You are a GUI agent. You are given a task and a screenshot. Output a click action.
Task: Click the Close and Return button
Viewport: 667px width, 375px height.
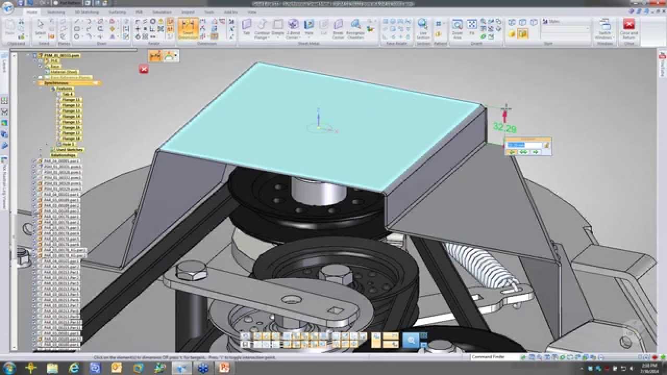click(629, 29)
